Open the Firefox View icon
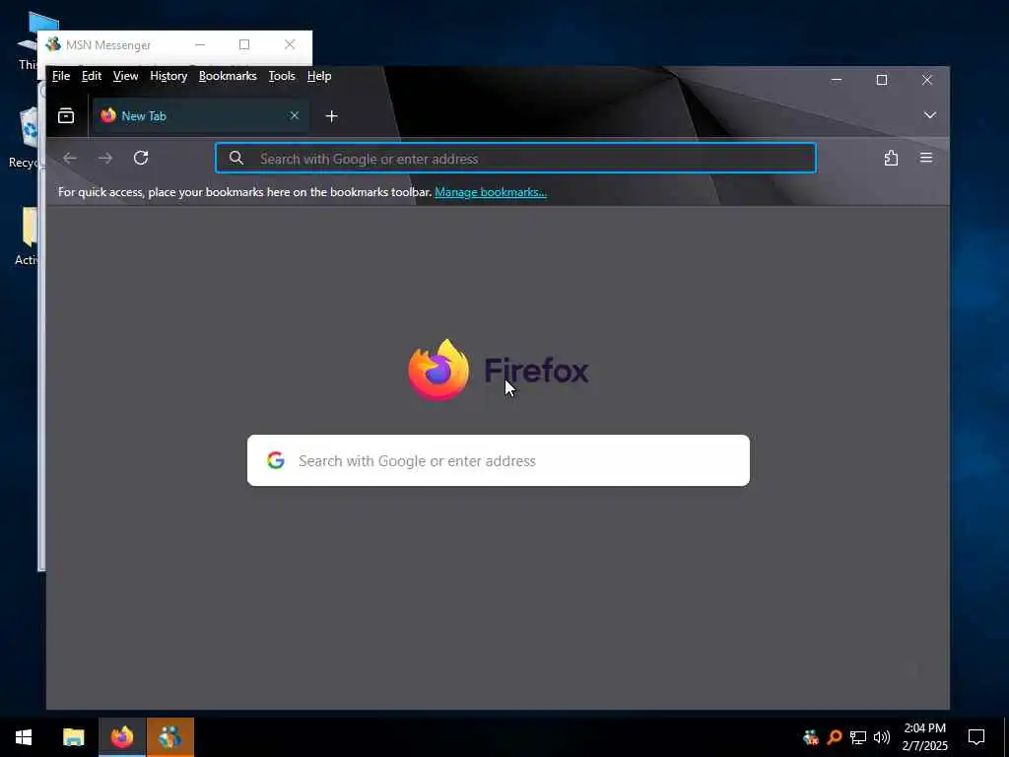 pyautogui.click(x=66, y=116)
